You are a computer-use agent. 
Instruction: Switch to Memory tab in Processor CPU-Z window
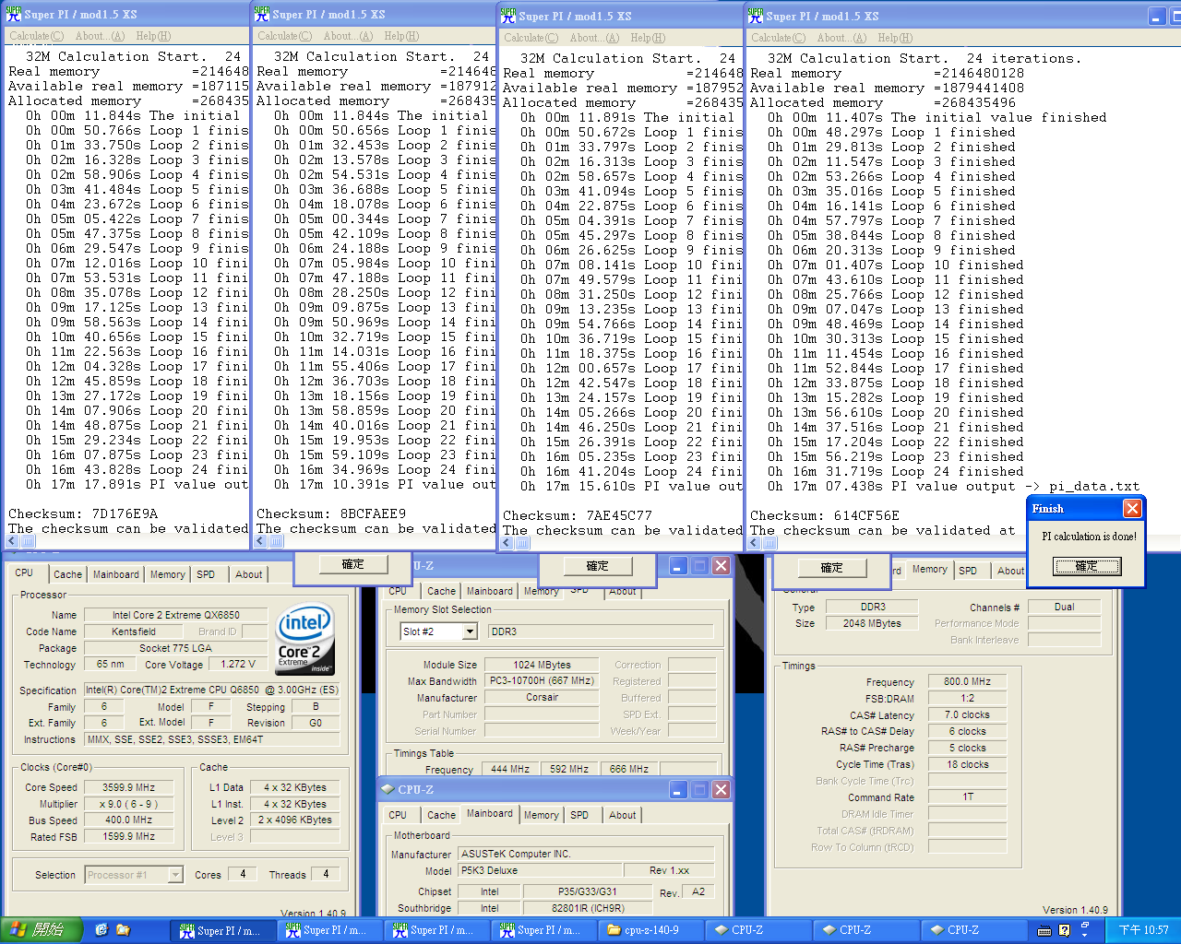(167, 574)
